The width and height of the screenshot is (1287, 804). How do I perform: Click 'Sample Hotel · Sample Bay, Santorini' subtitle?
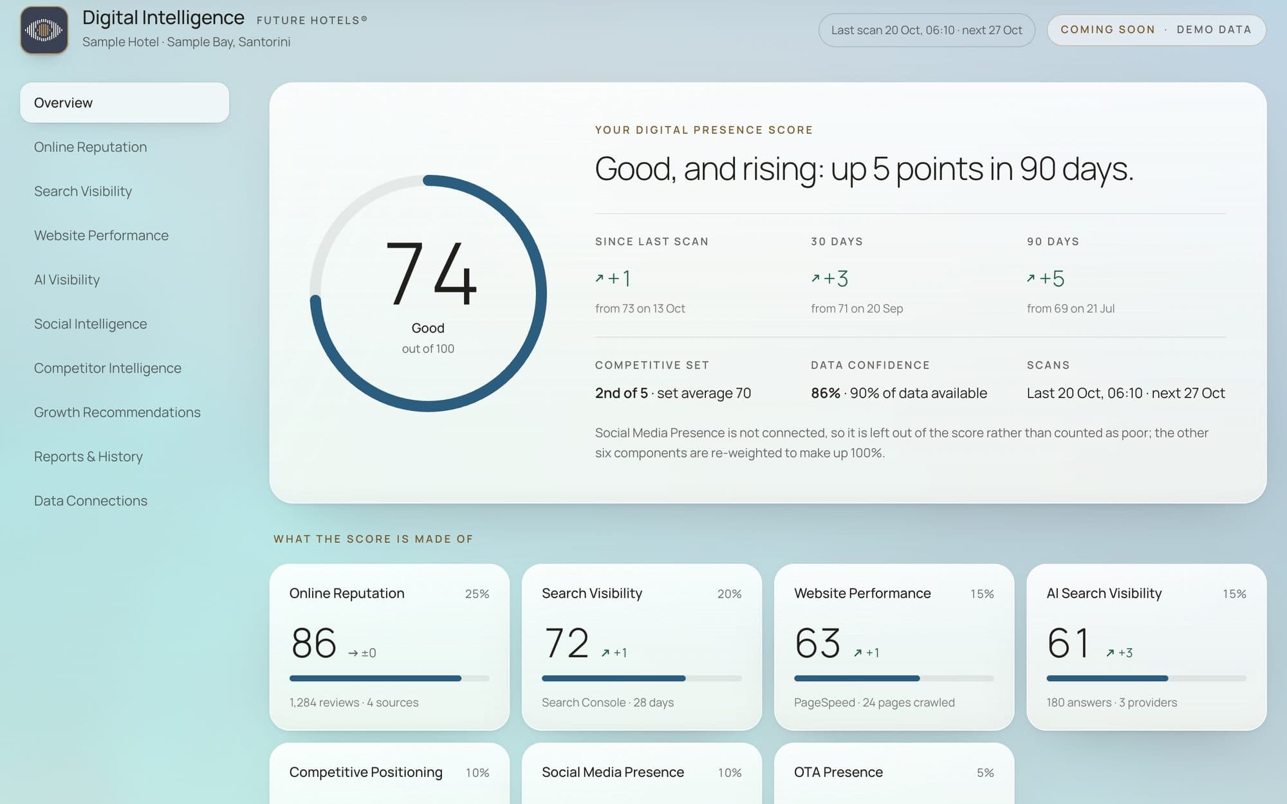pyautogui.click(x=186, y=42)
